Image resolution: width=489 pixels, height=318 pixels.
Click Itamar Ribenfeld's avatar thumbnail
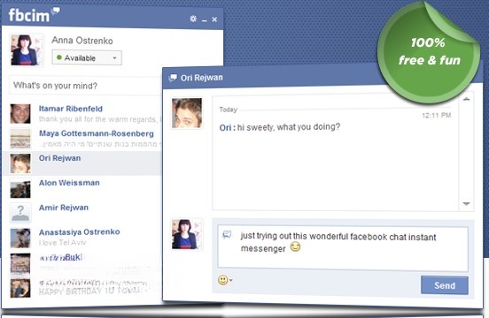[x=20, y=114]
